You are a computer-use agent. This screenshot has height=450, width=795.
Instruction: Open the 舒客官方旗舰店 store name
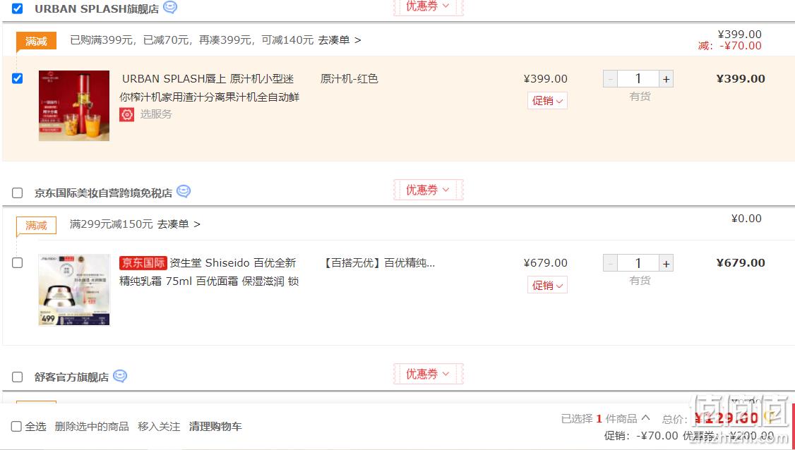pos(71,377)
